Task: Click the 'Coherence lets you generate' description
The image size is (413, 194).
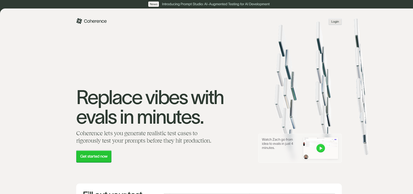Action: (144, 137)
